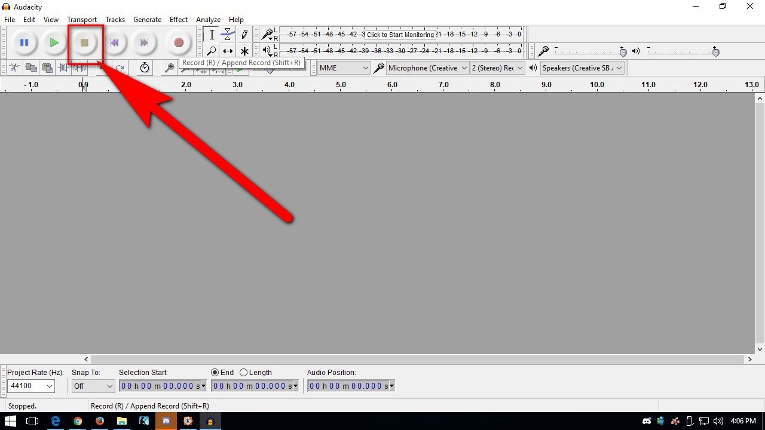Open the File menu

(x=10, y=20)
